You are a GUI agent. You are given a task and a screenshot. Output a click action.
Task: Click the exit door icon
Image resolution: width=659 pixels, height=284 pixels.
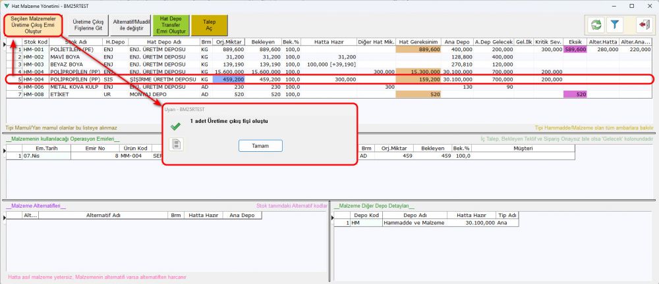[644, 25]
